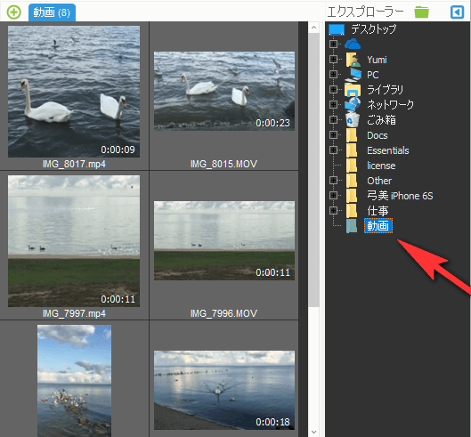This screenshot has width=471, height=437.
Task: Click the Docs folder icon
Action: (x=352, y=135)
